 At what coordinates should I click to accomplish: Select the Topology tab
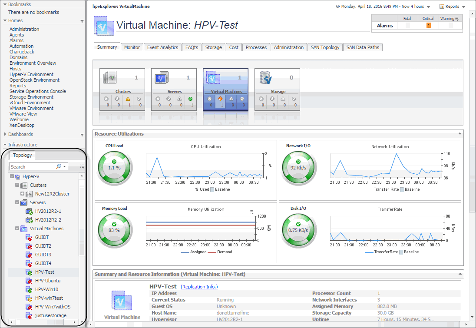coord(23,155)
